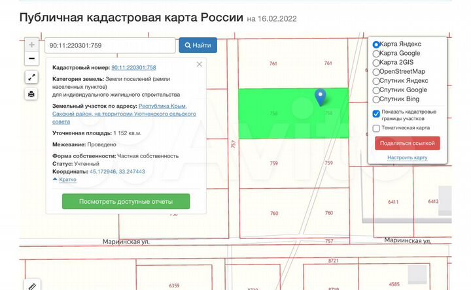This screenshot has height=290, width=471.
Task: Open cadastral number link 90:11:220301:758
Action: (133, 67)
